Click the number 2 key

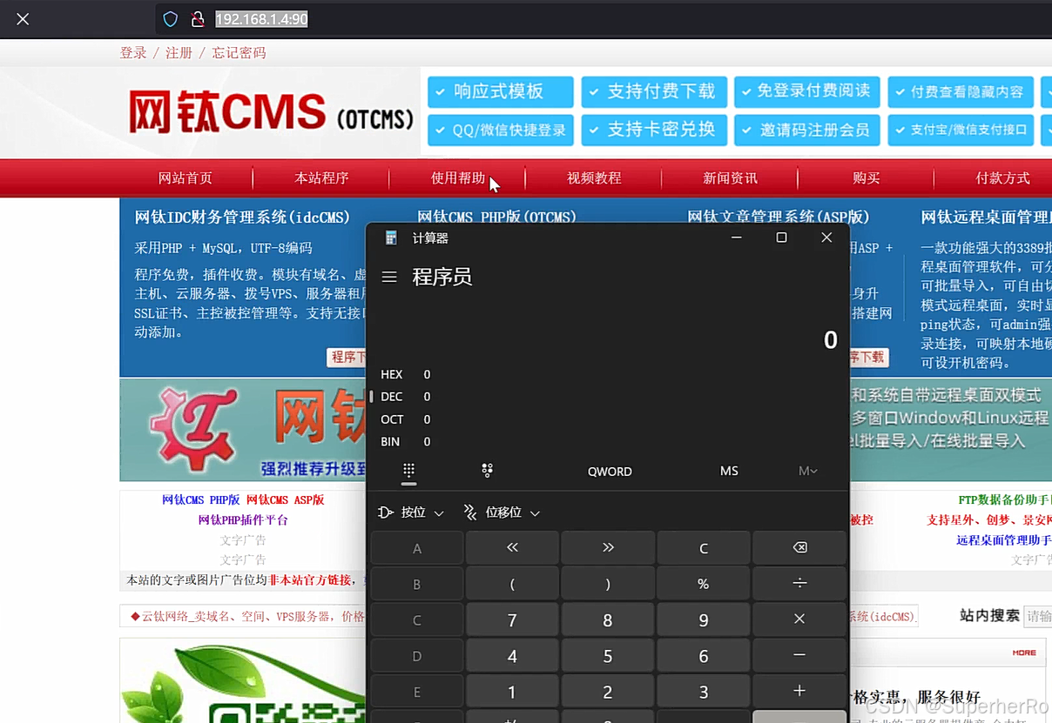pos(608,692)
